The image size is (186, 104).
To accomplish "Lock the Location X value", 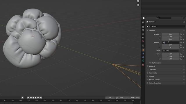I will point(181,34).
